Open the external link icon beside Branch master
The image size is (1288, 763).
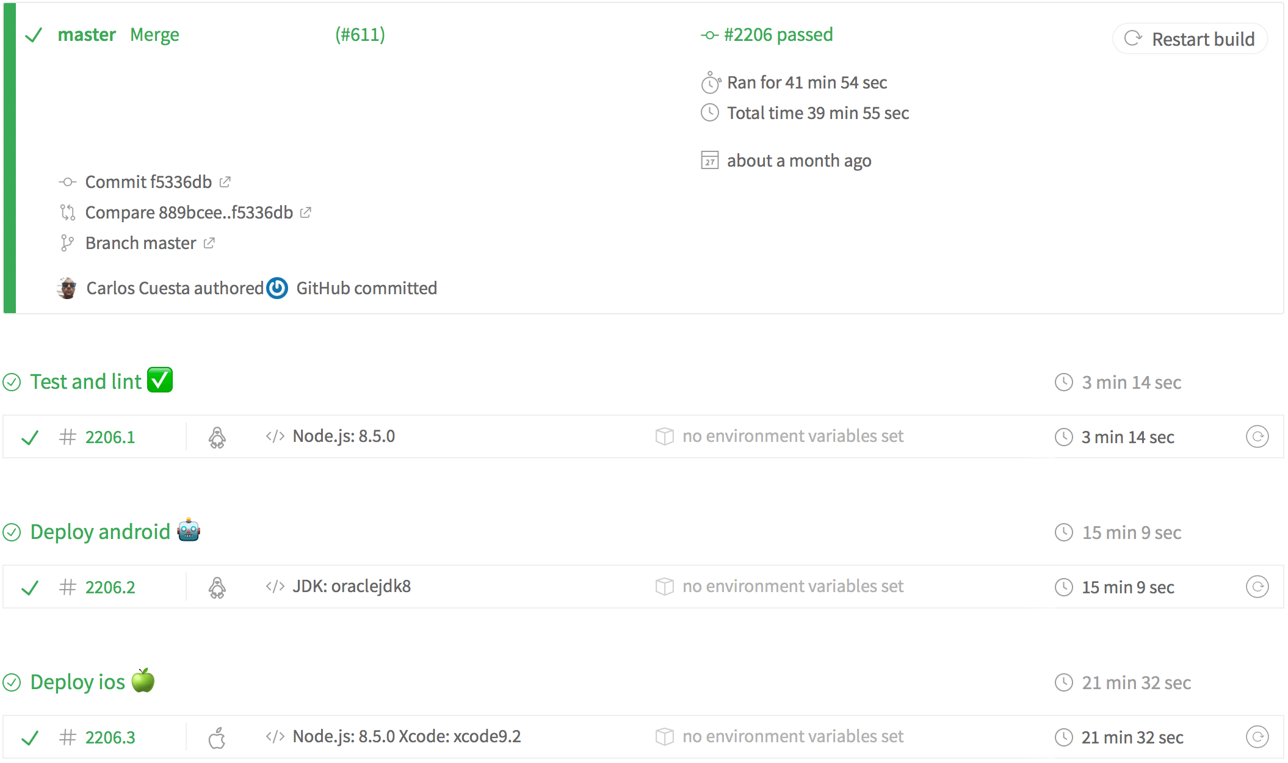209,243
